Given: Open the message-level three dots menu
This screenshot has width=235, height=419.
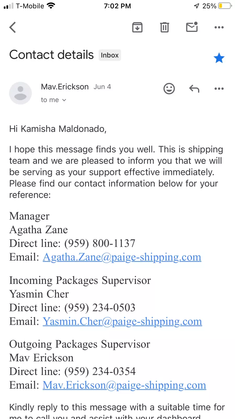Looking at the screenshot, I should coord(219,89).
